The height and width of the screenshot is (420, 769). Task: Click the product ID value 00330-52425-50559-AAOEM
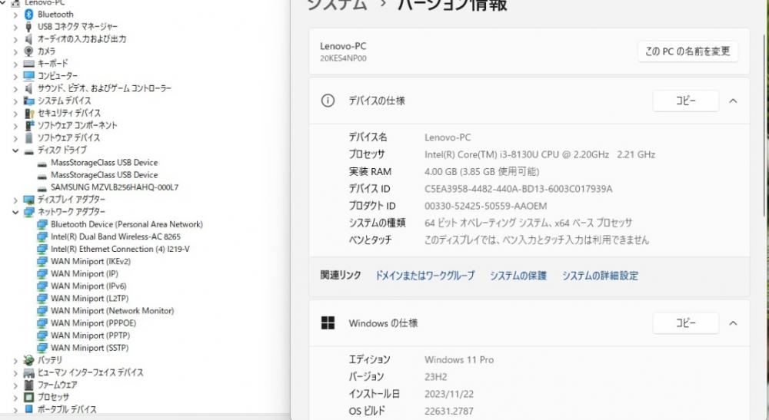485,206
